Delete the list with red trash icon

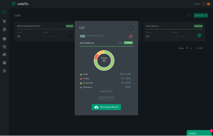pos(131,36)
